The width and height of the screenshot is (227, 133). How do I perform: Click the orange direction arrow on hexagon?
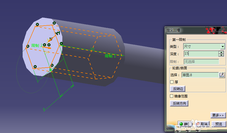pyautogui.click(x=47, y=47)
